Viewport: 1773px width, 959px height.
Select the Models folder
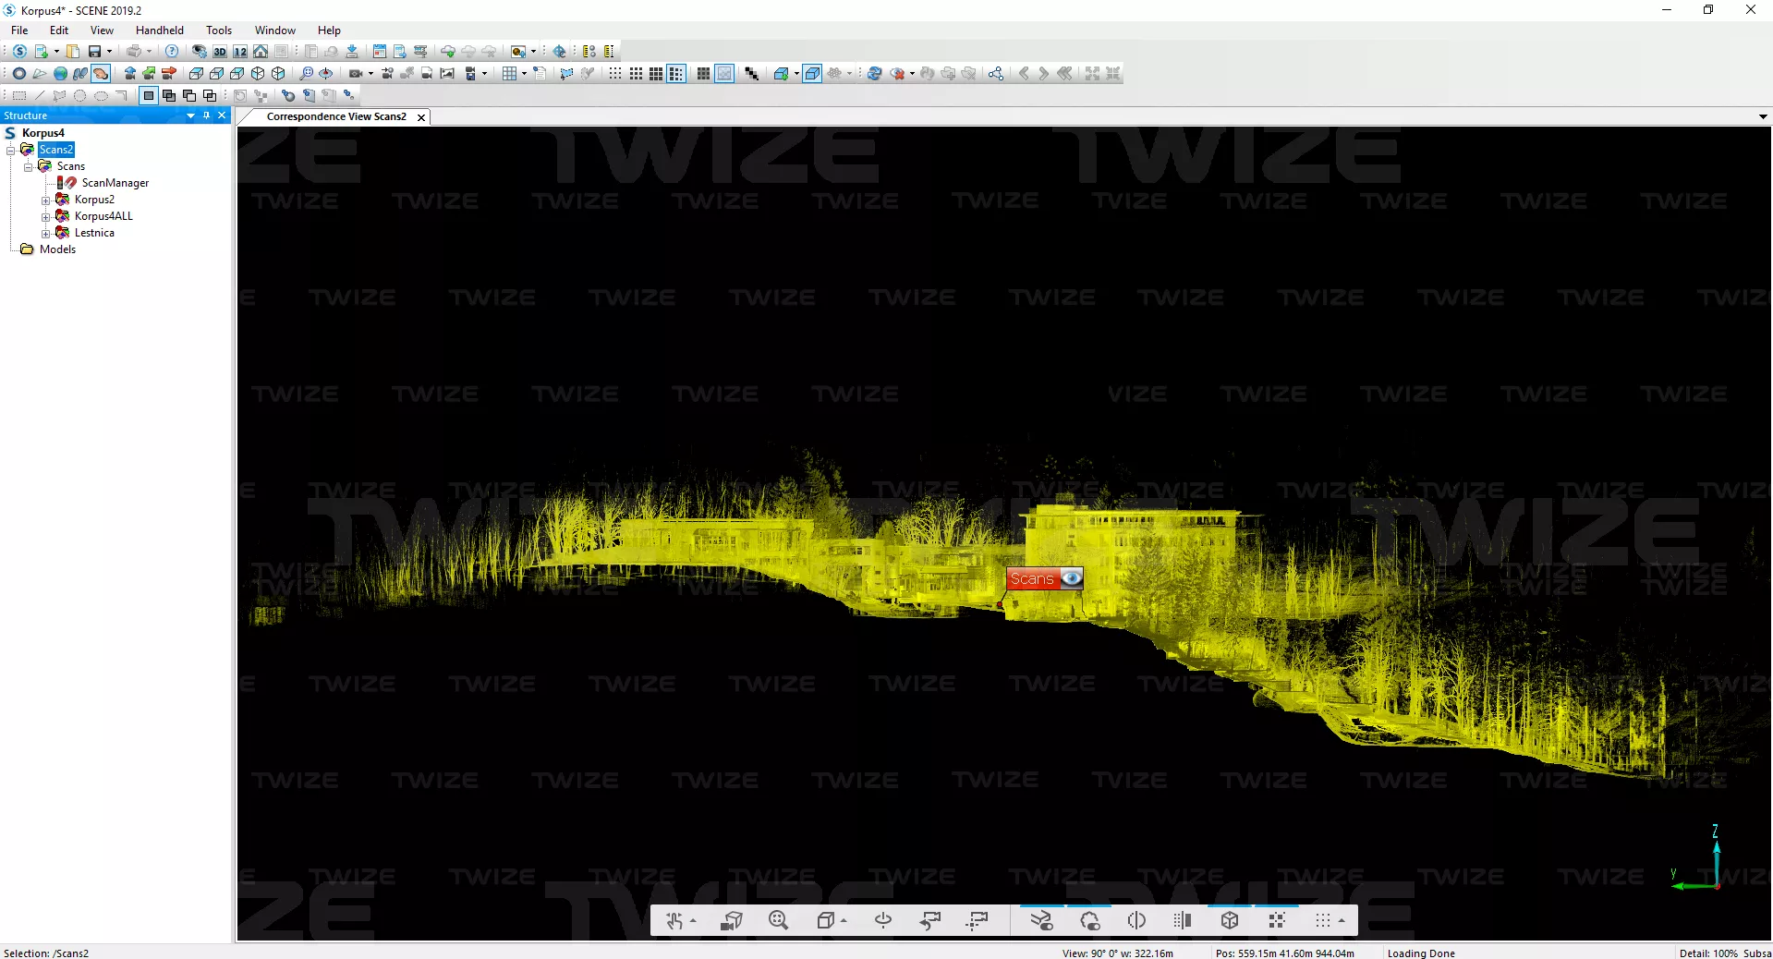[57, 249]
